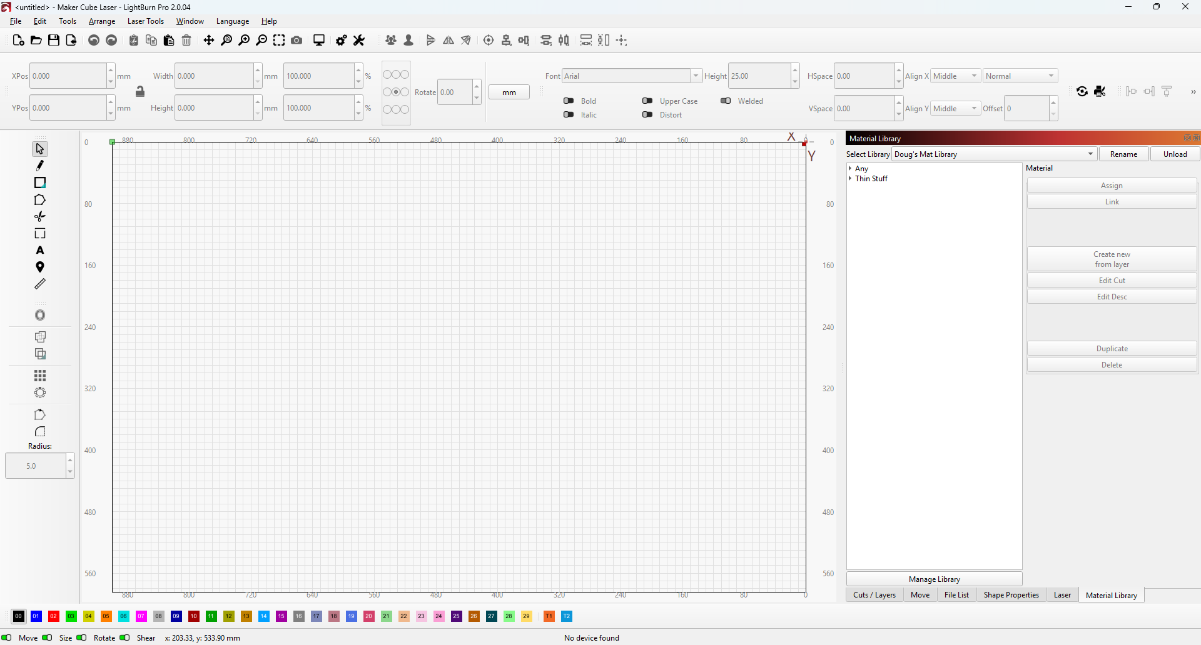Open the Camera capture toolbar icon
1201x645 pixels.
297,41
